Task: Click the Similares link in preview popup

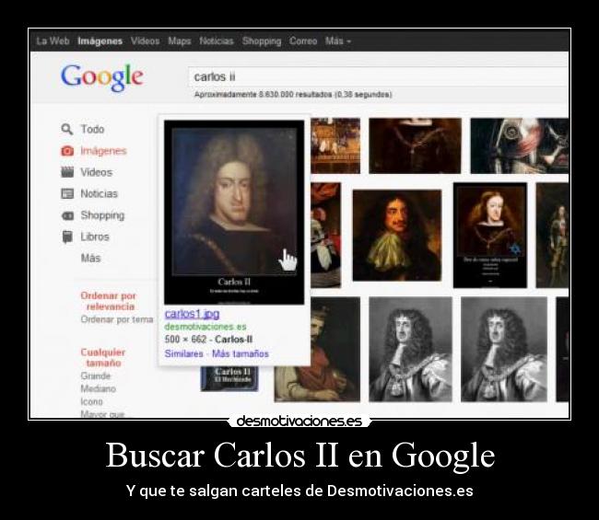Action: (184, 353)
